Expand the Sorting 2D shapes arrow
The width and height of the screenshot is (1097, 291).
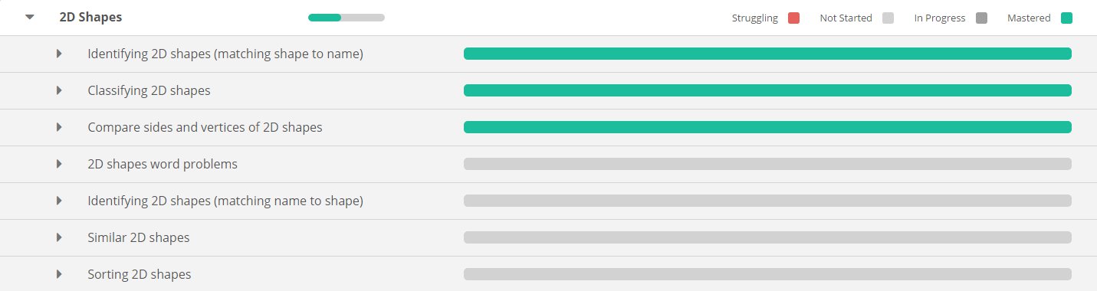[59, 274]
